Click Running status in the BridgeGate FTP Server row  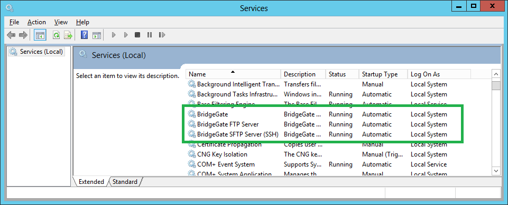(340, 124)
